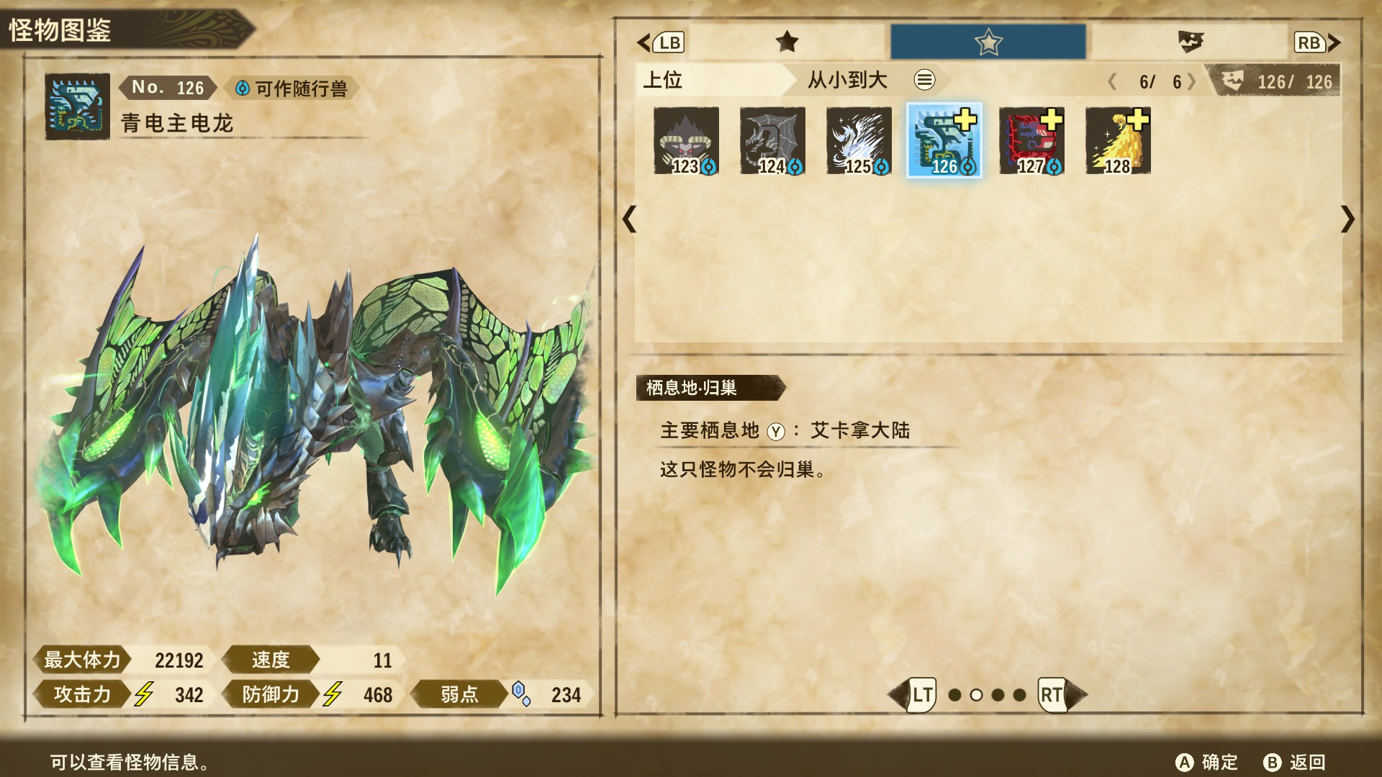The image size is (1382, 777).
Task: Click the Y button habitat icon
Action: (x=775, y=431)
